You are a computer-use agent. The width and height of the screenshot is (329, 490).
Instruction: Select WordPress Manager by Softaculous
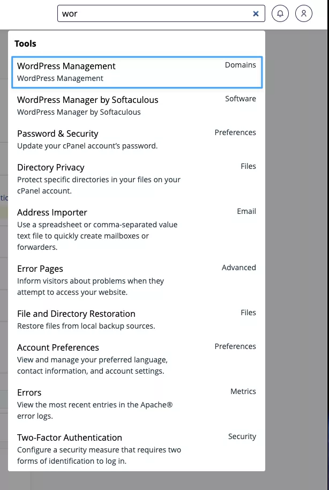(88, 100)
